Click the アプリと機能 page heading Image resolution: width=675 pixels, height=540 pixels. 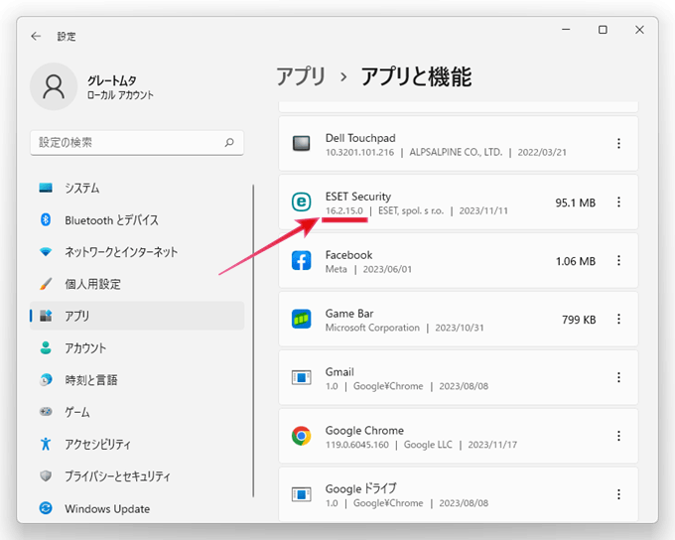pyautogui.click(x=416, y=76)
